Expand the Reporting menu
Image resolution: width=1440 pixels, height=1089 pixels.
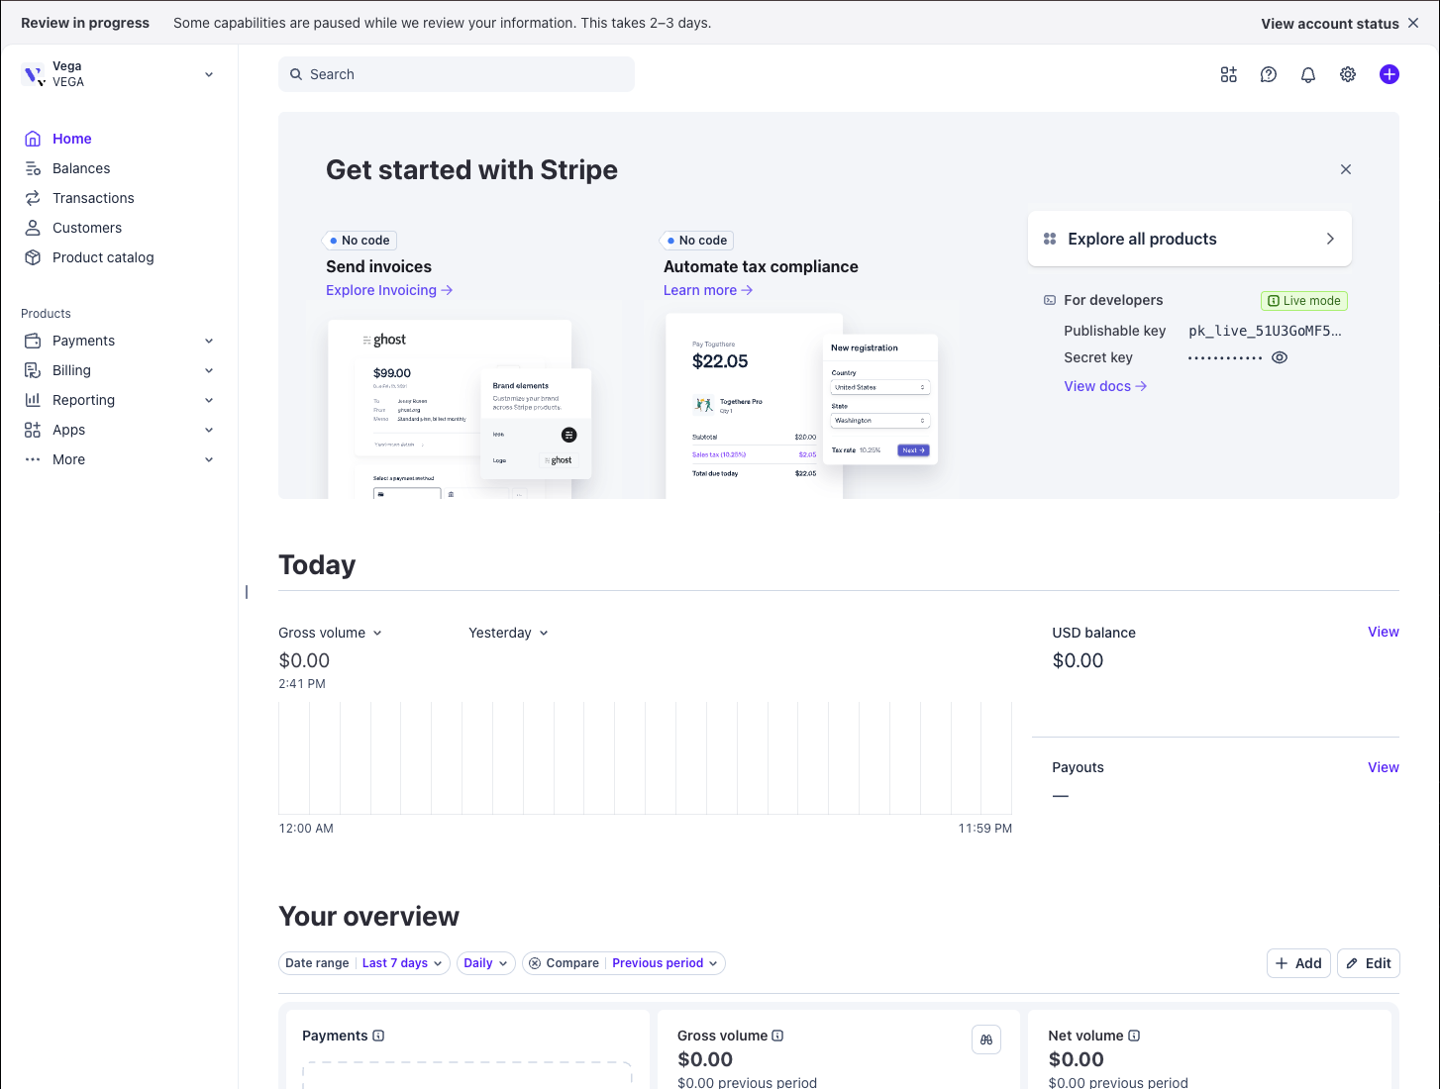pyautogui.click(x=209, y=400)
